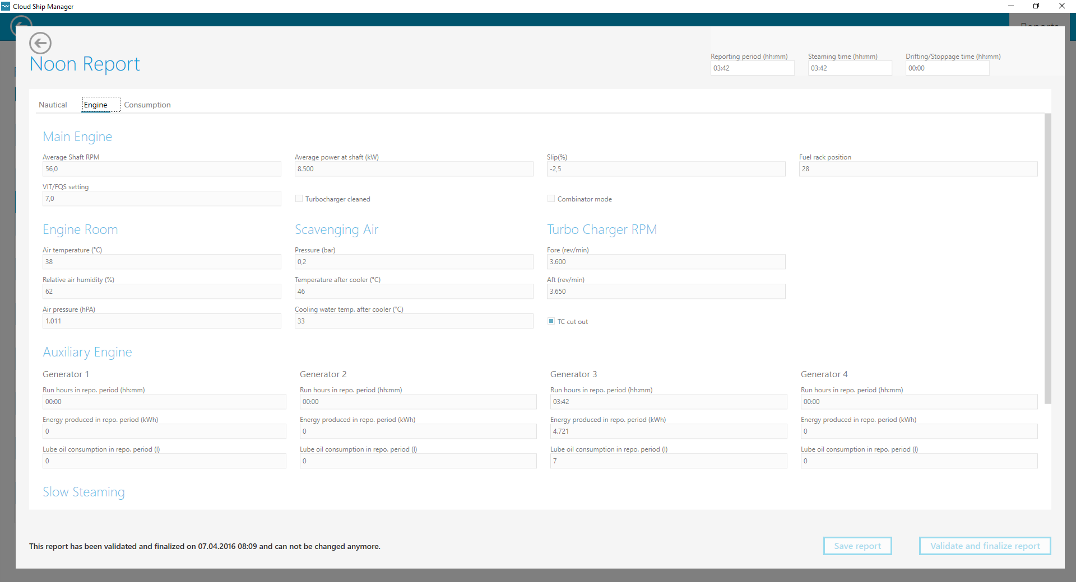Focus the Fuel rack position field
The width and height of the screenshot is (1076, 582).
[x=918, y=169]
